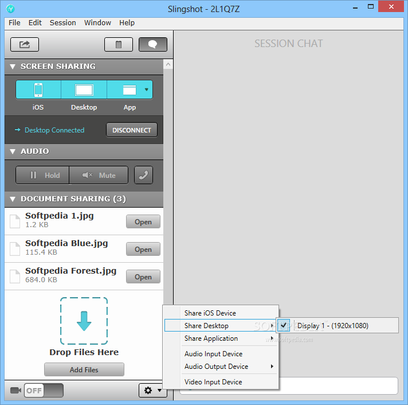Click the Add Files button

pyautogui.click(x=84, y=369)
